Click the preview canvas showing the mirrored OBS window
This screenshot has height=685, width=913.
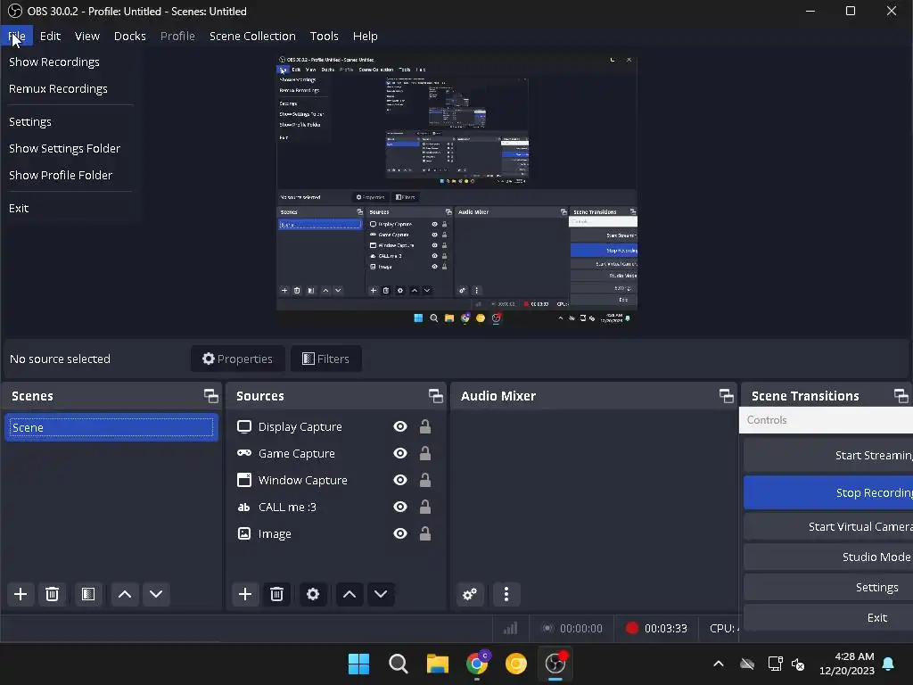click(457, 191)
